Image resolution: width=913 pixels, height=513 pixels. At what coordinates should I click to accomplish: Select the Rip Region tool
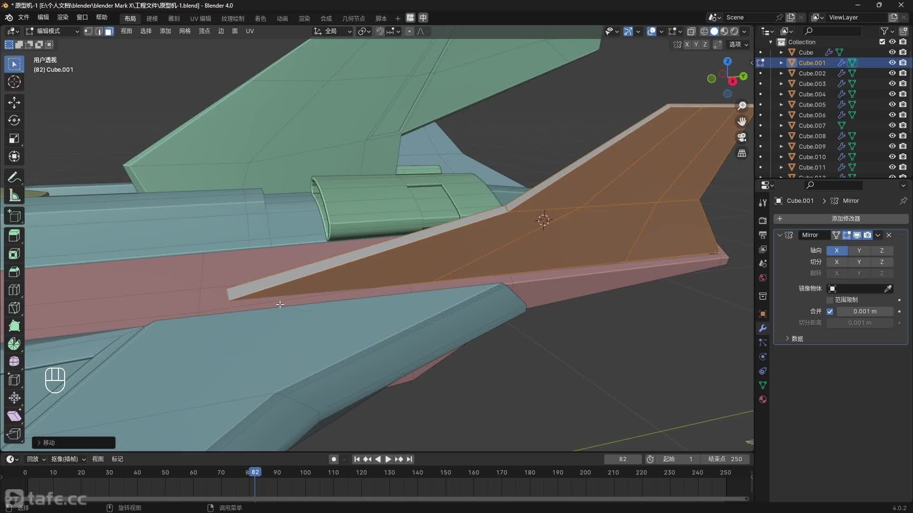coord(14,434)
